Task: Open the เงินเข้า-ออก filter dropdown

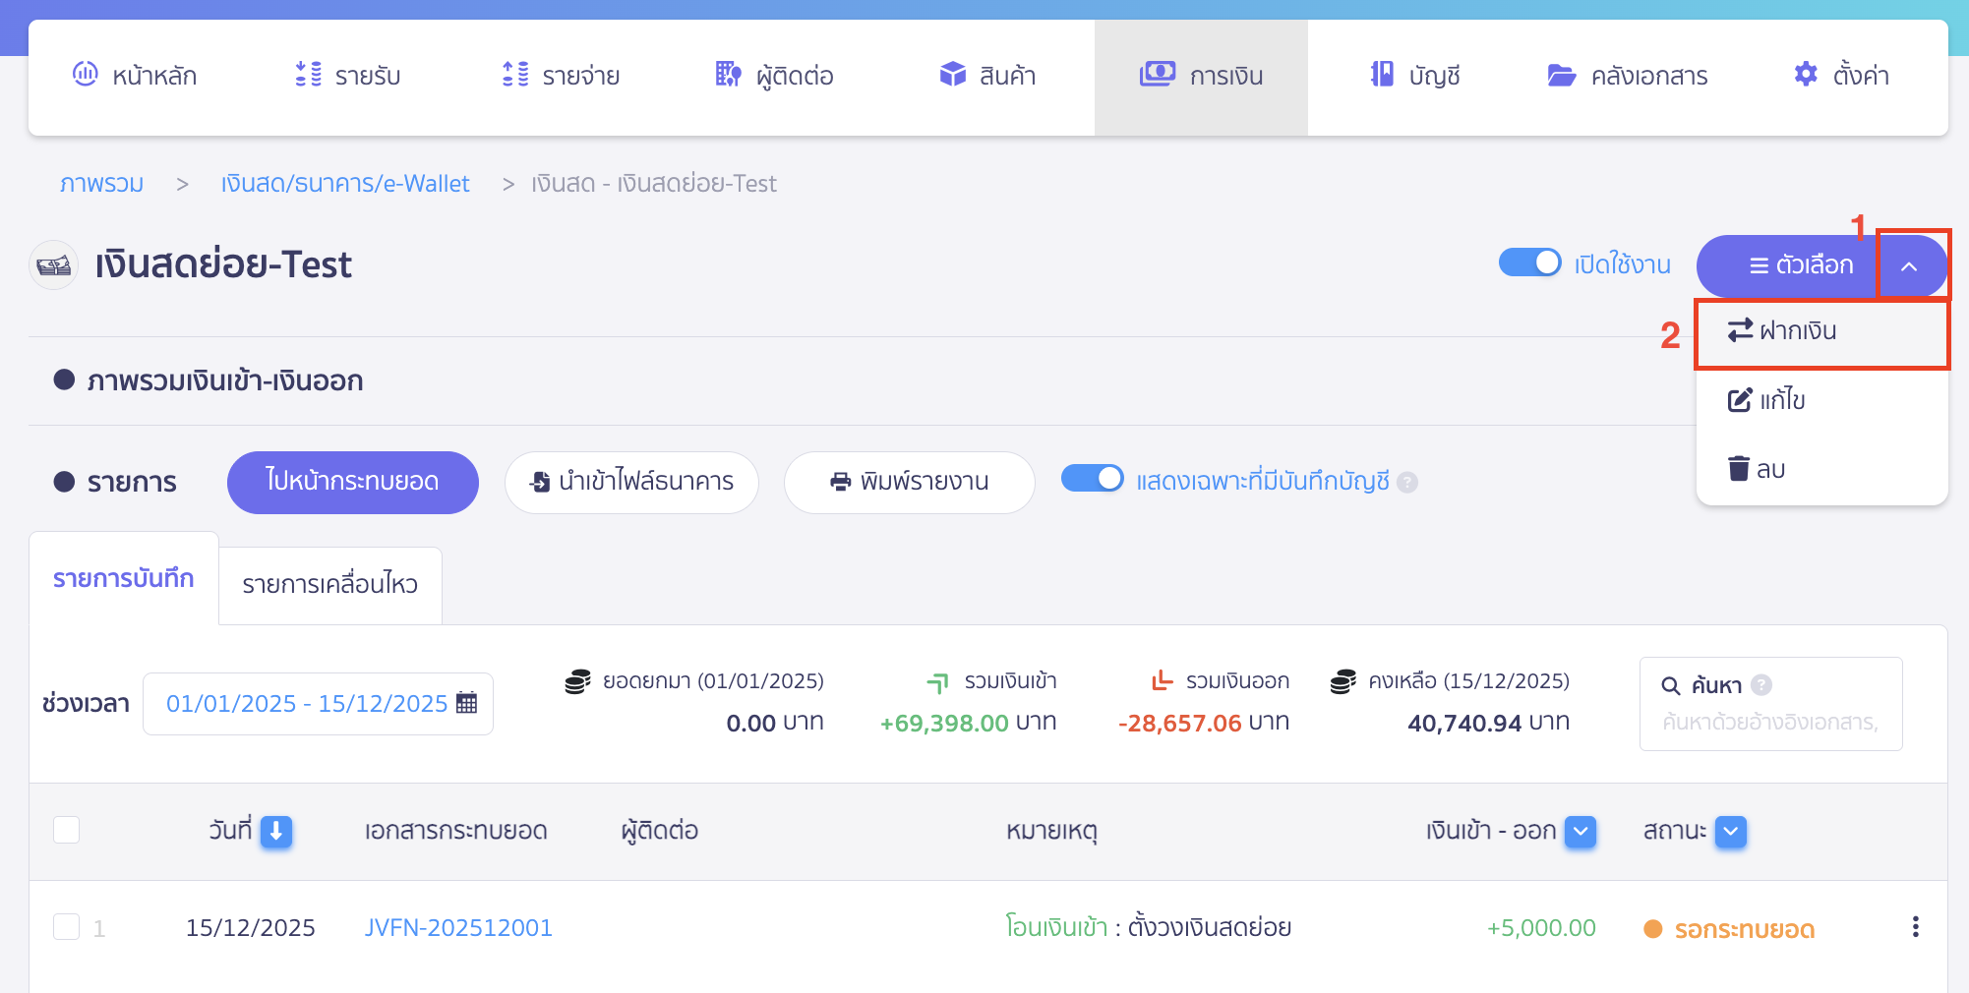Action: [x=1581, y=832]
